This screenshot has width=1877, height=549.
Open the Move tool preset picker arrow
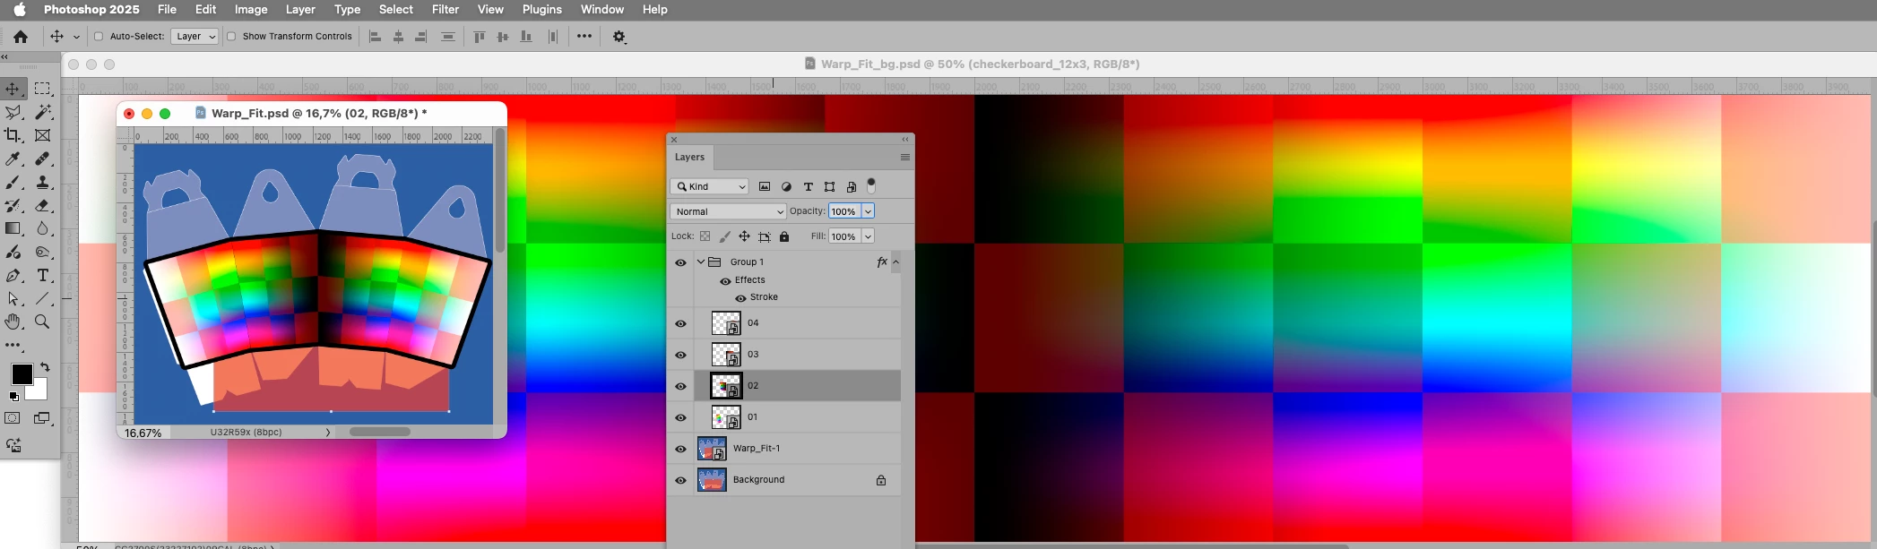coord(76,37)
